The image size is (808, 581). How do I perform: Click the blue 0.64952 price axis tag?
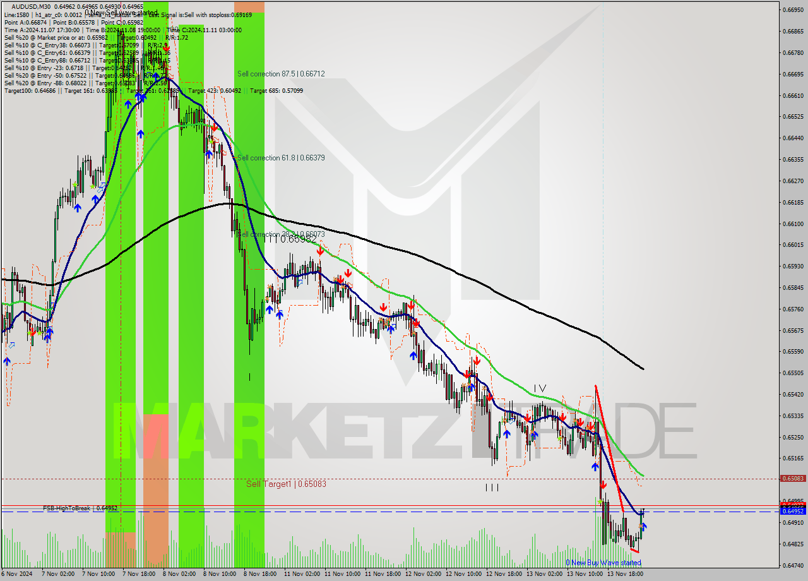[793, 510]
